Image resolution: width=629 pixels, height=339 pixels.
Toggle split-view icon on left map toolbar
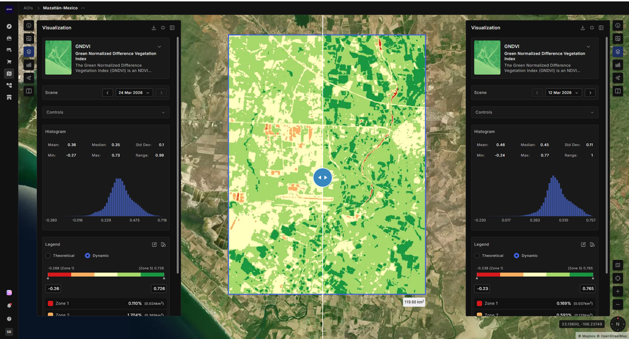tap(29, 91)
